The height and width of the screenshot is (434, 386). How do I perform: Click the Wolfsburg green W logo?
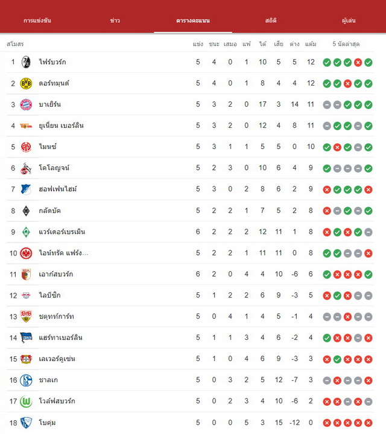point(26,401)
